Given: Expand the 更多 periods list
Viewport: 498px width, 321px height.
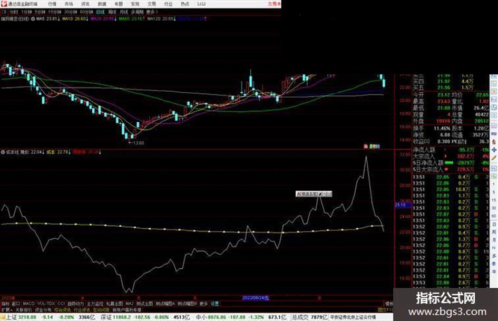Looking at the screenshot, I should coord(152,12).
